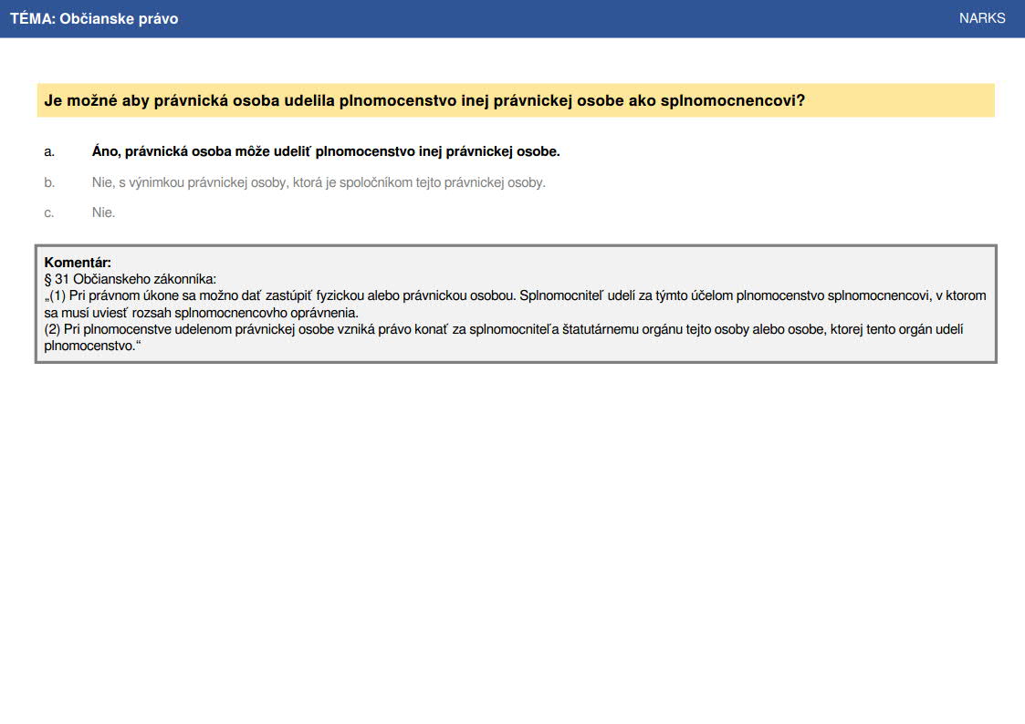This screenshot has width=1025, height=724.
Task: Click the letter 'b.' option marker
Action: click(x=49, y=182)
